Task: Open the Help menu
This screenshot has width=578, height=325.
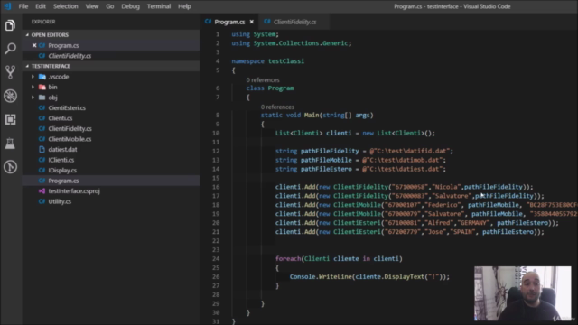Action: pos(184,6)
